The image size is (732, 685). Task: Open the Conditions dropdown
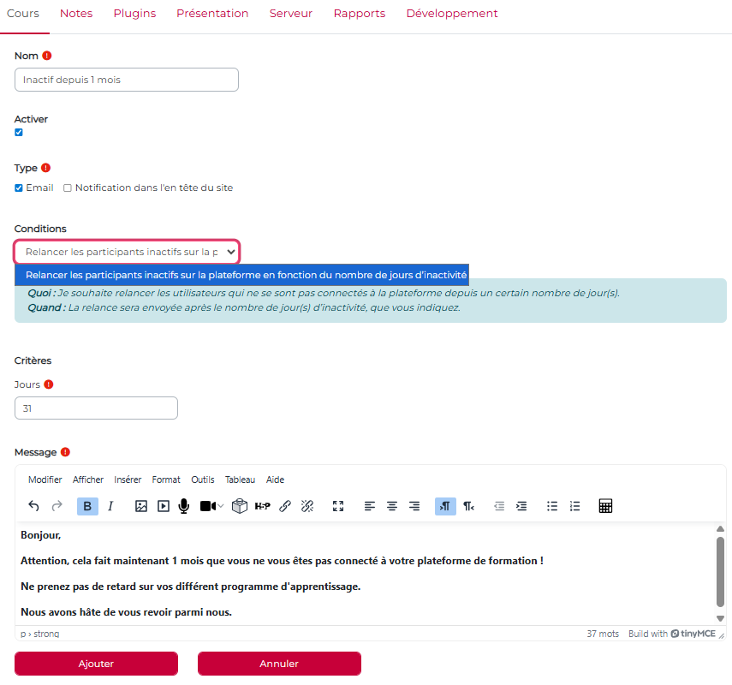click(x=127, y=252)
